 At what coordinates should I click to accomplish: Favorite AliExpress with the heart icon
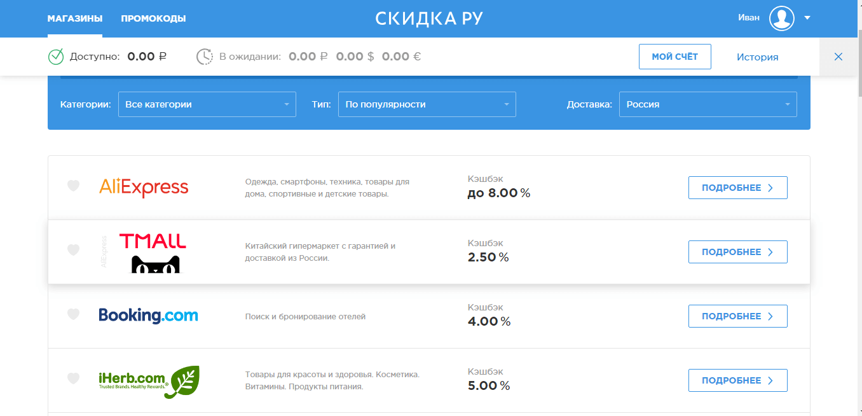coord(74,186)
